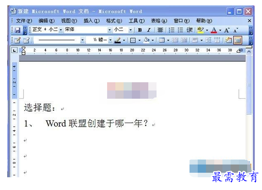The height and width of the screenshot is (190, 262).
Task: Expand Formatting toolbar options at right end
Action: pos(251,30)
